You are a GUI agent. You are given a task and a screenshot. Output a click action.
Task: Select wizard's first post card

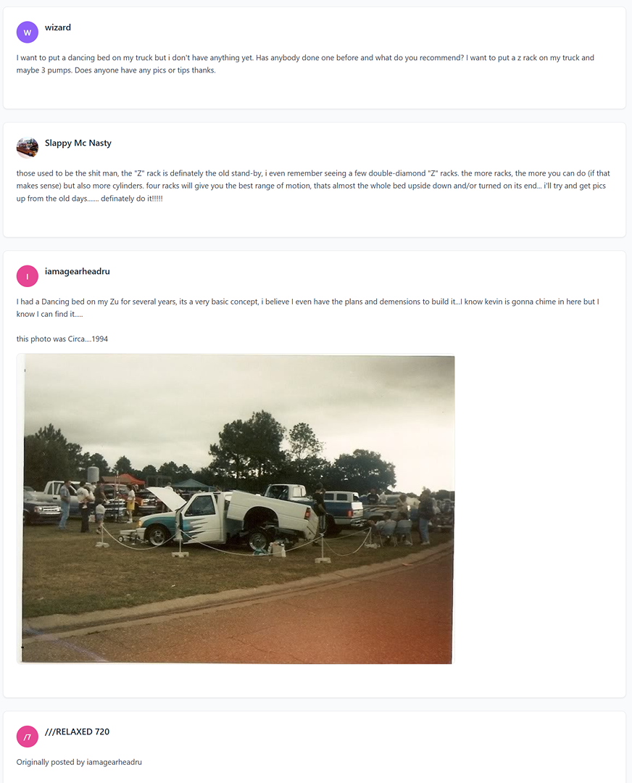pyautogui.click(x=315, y=58)
